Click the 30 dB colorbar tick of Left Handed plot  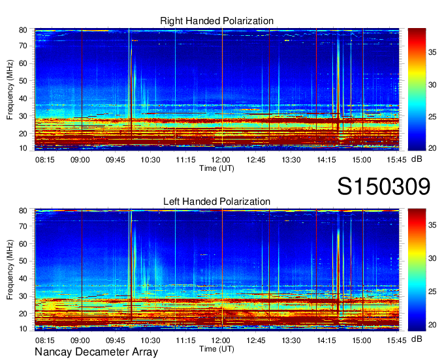click(x=432, y=258)
